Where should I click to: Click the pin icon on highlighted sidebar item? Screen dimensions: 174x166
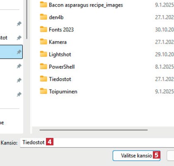click(x=19, y=52)
